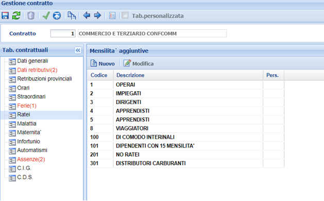Click the Modifica button
The image size is (324, 201).
click(x=139, y=63)
